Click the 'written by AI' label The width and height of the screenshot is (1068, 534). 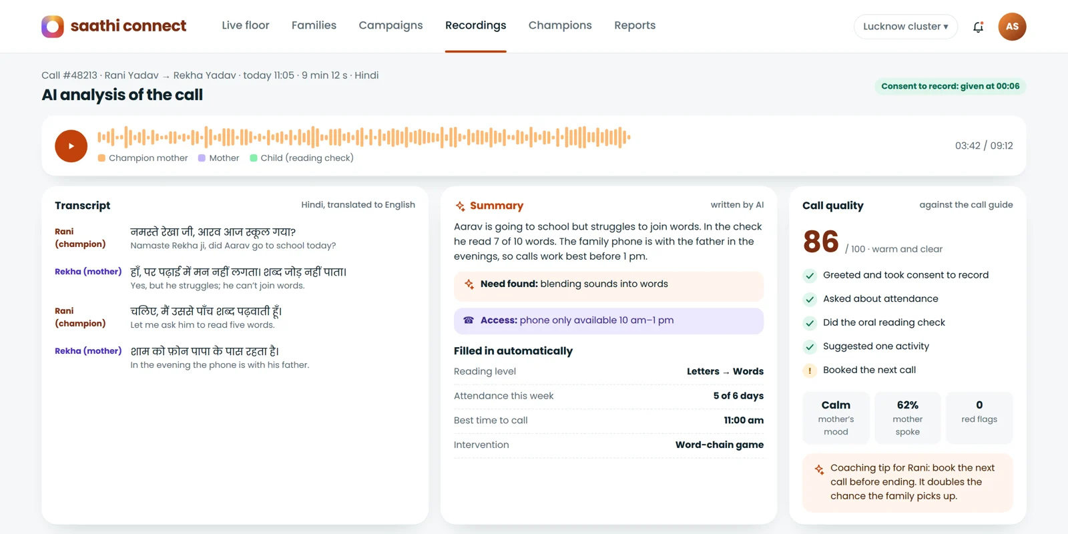point(737,205)
